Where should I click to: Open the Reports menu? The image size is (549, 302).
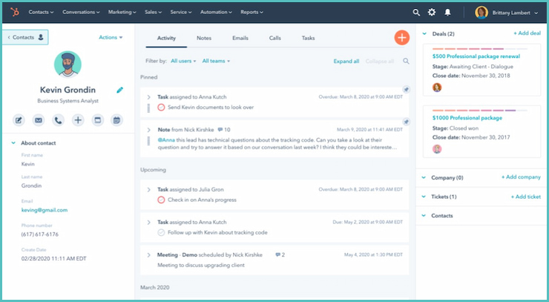(x=252, y=12)
